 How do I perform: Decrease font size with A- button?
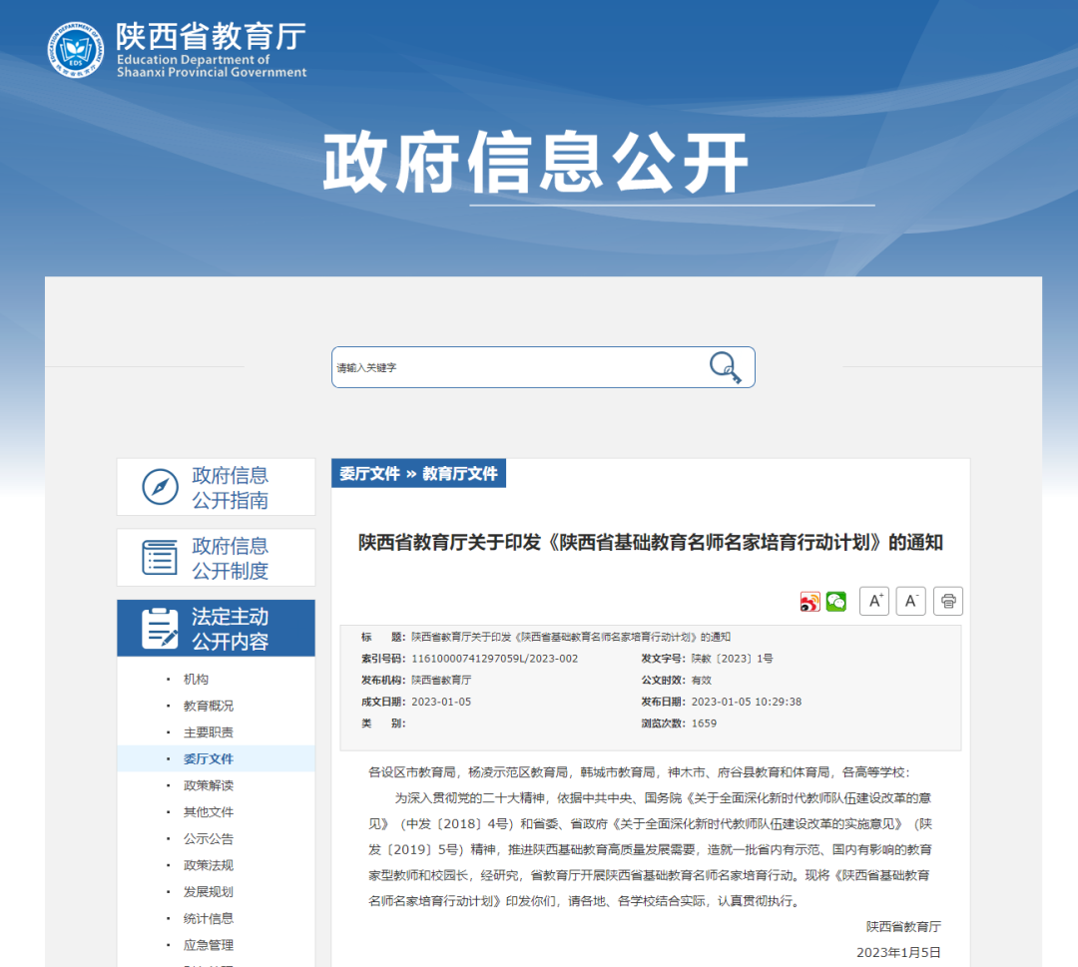(910, 601)
